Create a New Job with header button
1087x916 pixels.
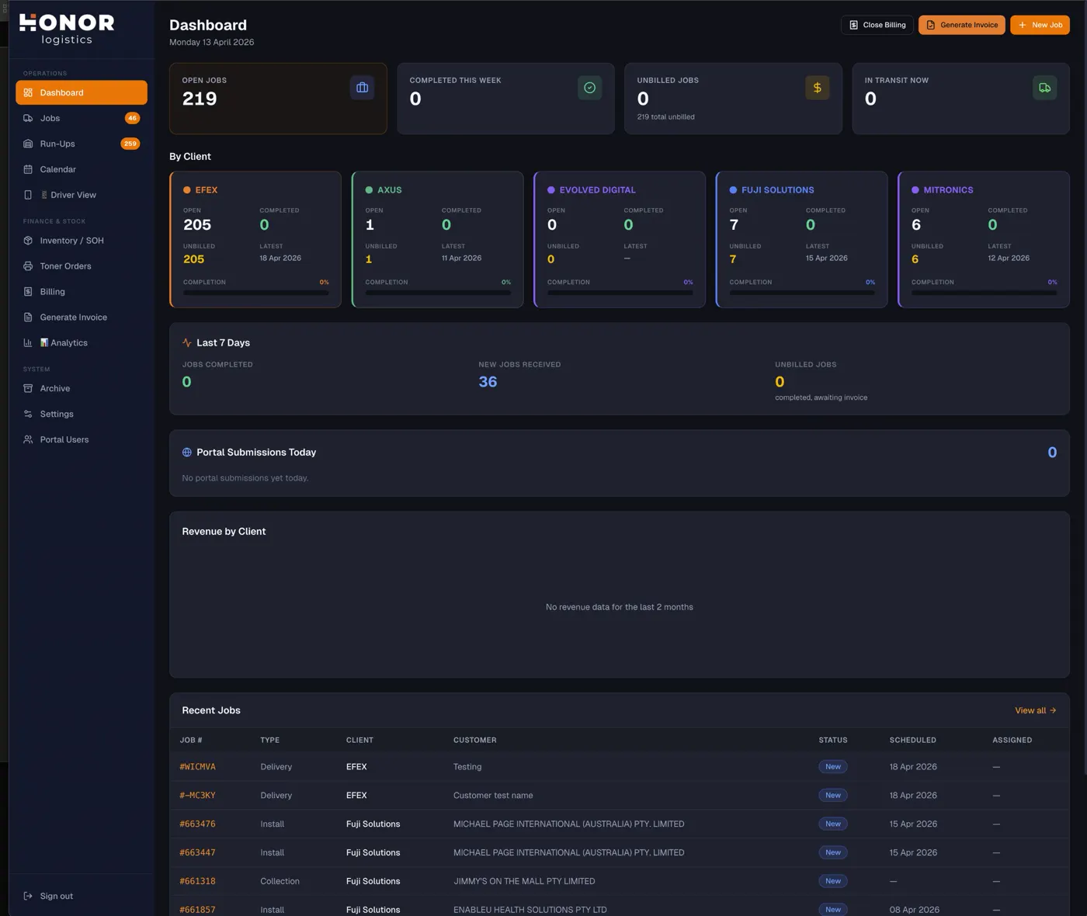tap(1040, 25)
